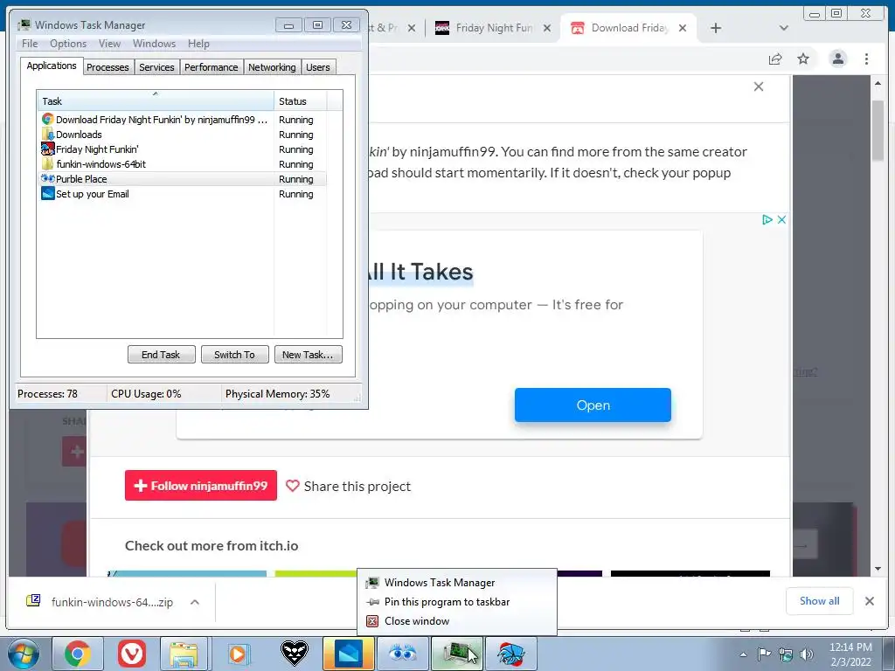
Task: Choose Close window in jump list
Action: point(456,621)
